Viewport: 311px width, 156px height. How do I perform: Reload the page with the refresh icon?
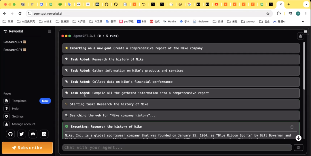tap(20, 14)
